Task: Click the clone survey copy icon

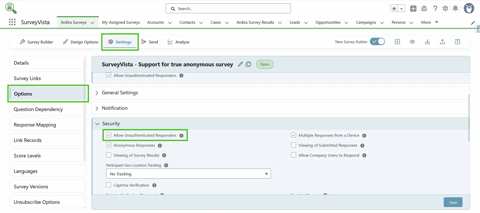Action: (248, 64)
